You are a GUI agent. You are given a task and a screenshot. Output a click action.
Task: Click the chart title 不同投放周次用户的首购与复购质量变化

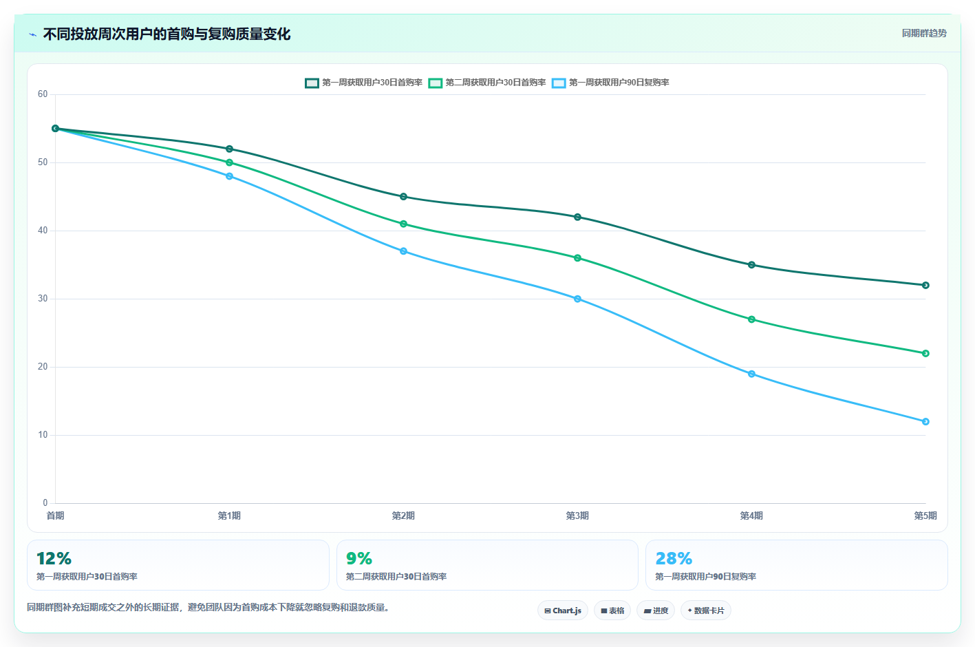(167, 34)
